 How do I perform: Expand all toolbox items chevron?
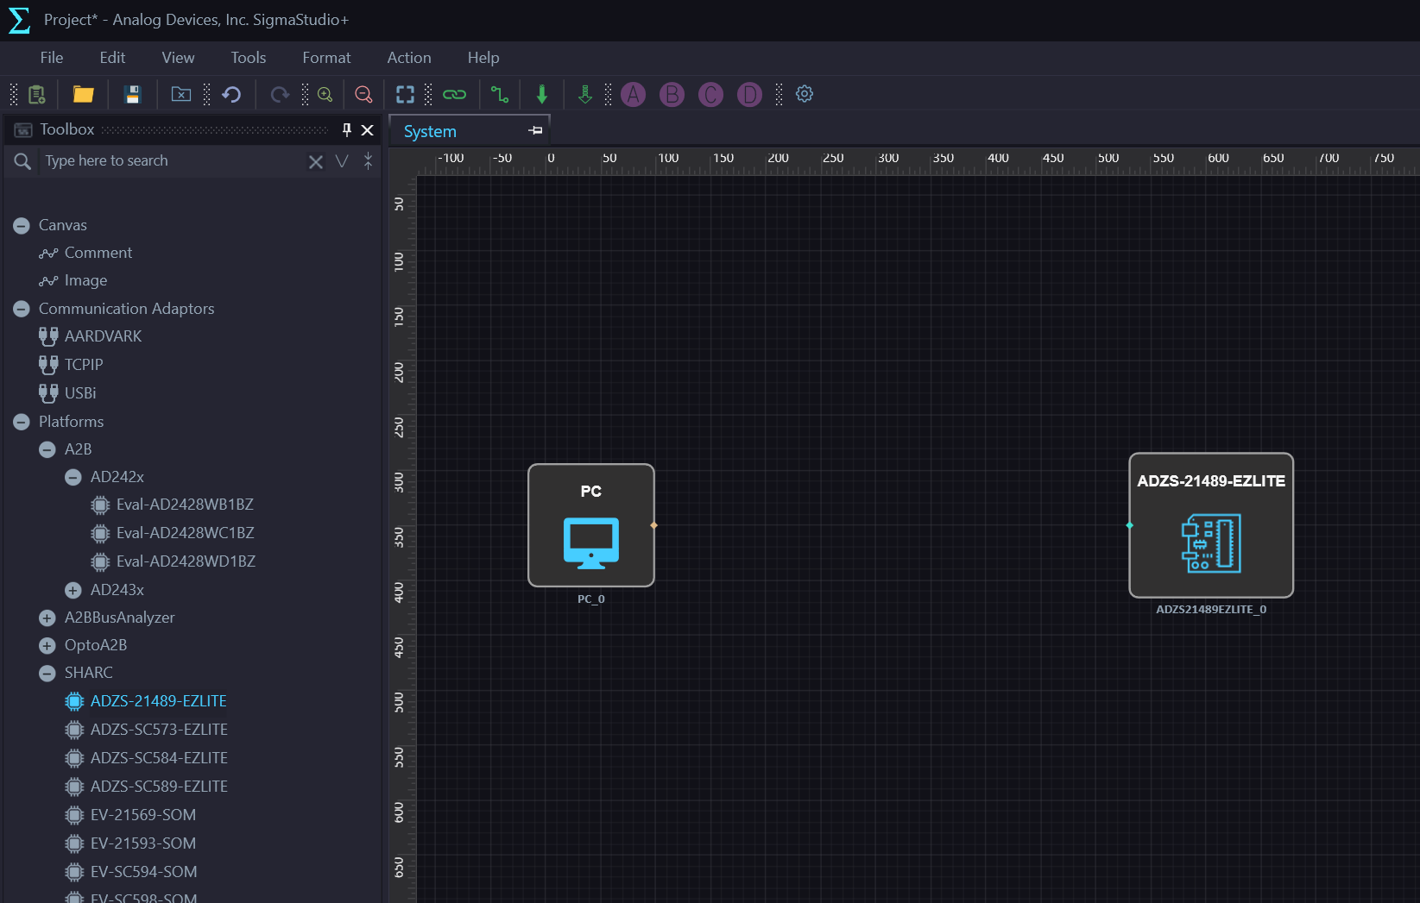(342, 161)
